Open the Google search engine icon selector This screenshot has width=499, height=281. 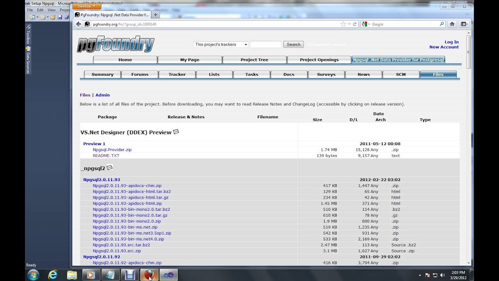tap(366, 24)
